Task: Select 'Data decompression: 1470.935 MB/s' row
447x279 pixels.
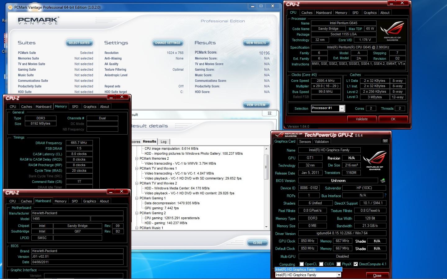Action: pos(172,203)
